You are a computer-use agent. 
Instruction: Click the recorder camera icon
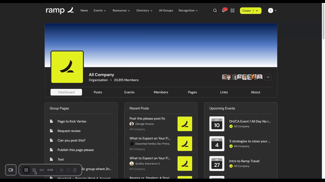tap(11, 170)
